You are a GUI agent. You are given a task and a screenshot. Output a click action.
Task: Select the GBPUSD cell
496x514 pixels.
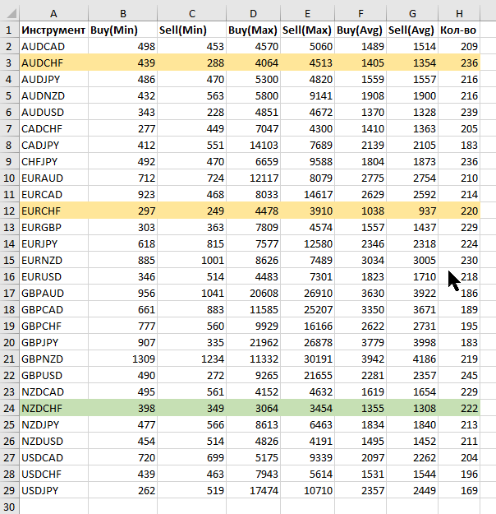[53, 375]
